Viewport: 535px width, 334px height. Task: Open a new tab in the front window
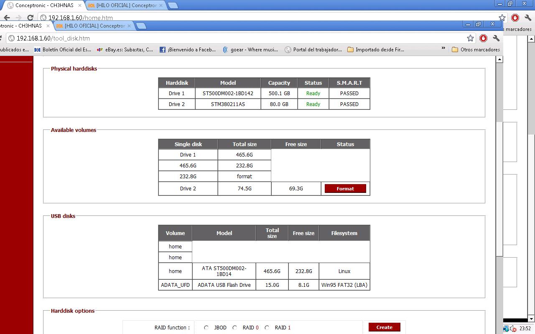pos(141,26)
